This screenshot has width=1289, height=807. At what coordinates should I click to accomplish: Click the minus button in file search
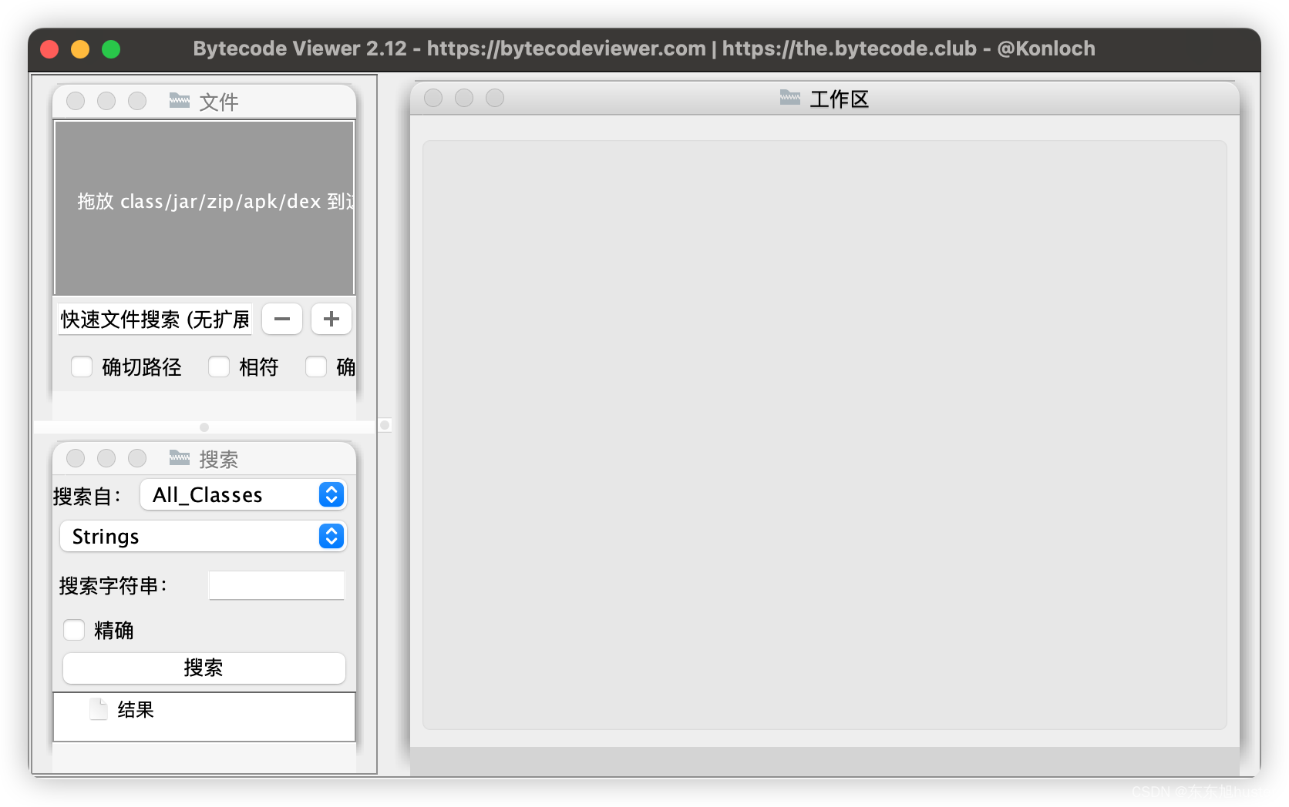282,319
